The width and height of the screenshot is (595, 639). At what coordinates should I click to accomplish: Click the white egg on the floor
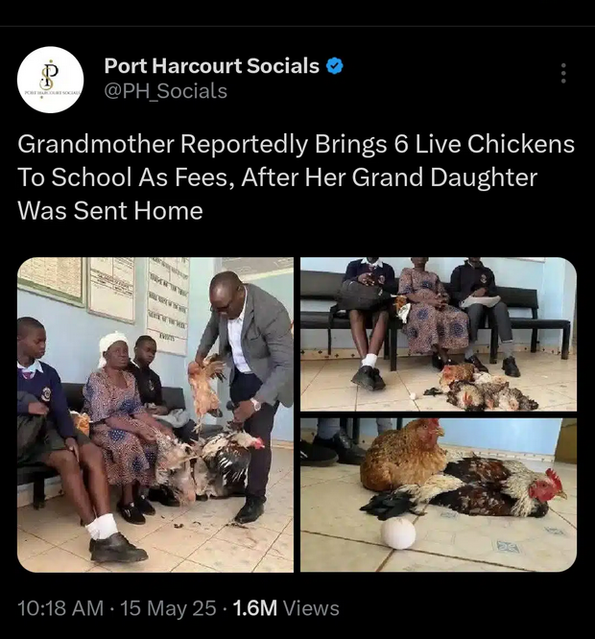click(x=398, y=532)
